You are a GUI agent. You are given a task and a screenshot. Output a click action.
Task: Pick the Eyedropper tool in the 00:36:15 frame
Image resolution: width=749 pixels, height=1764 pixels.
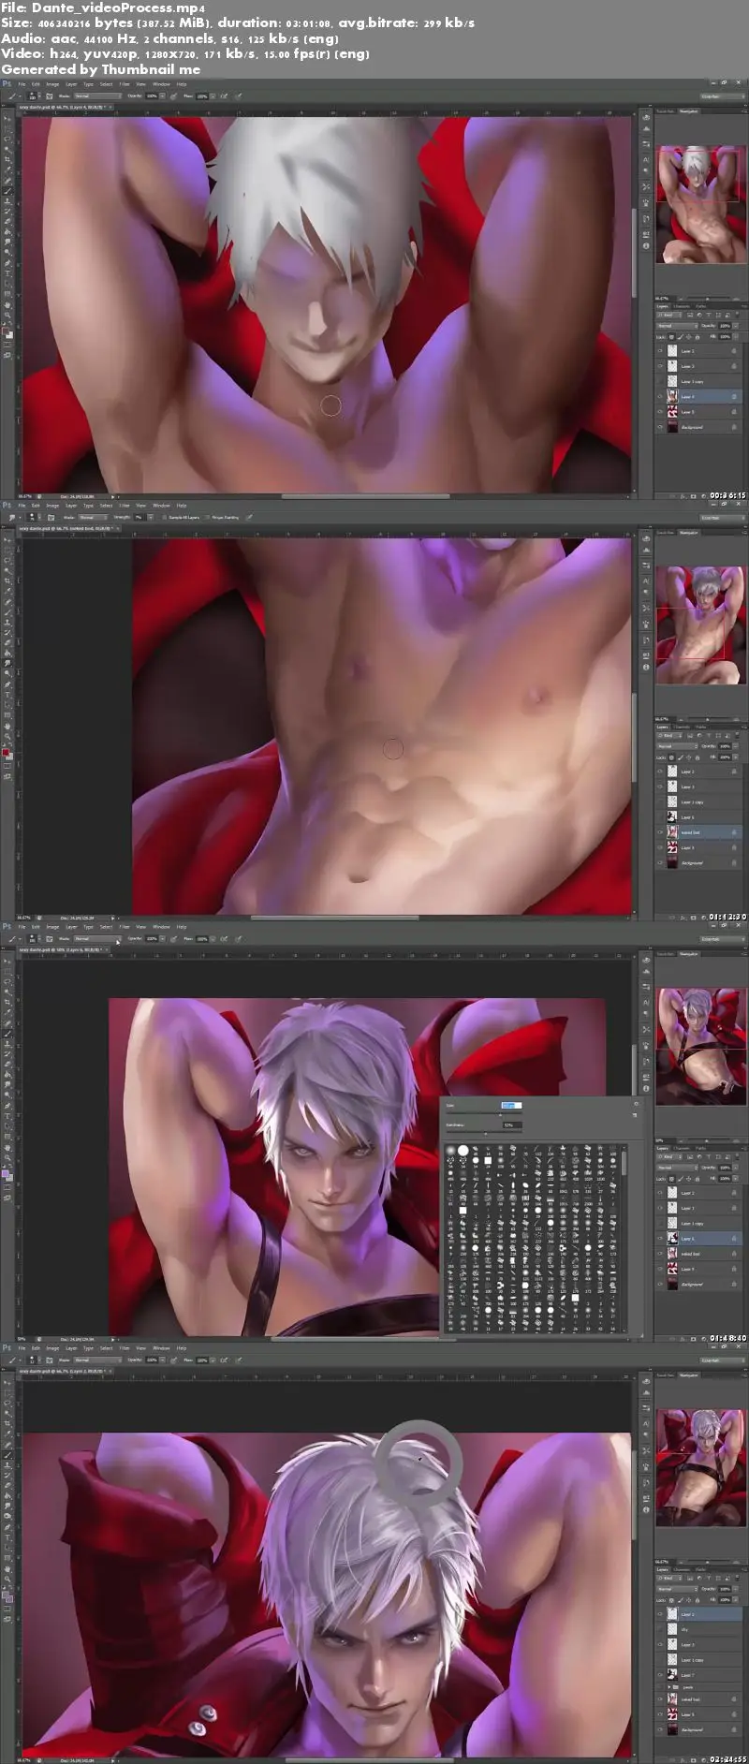(7, 169)
